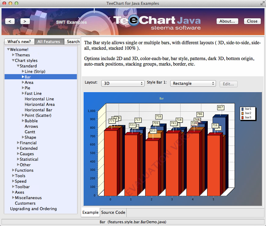Expand the Functions node triangle

tap(13, 170)
